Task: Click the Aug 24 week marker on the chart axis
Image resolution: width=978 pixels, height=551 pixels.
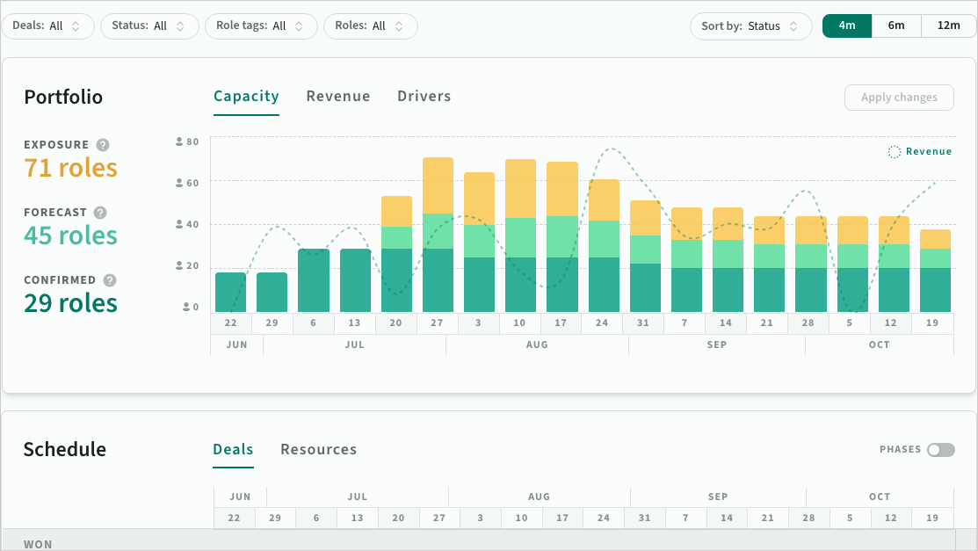Action: coord(602,323)
